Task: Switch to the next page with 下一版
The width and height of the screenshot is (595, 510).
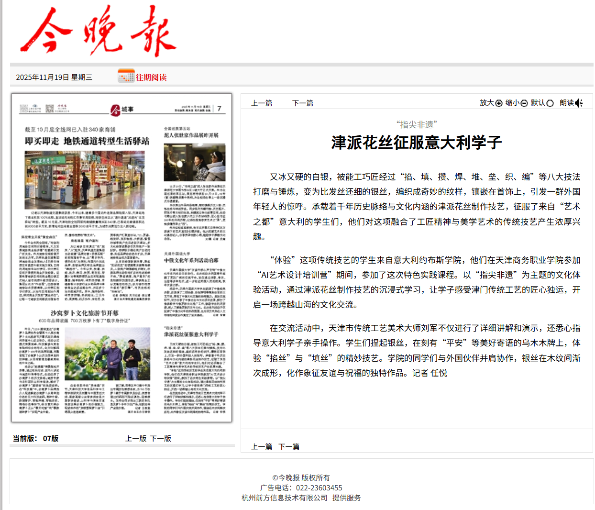Action: point(161,438)
